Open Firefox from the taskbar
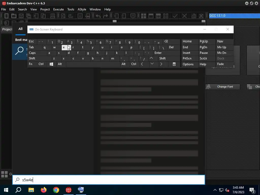This screenshot has height=195, width=260. tap(44, 190)
